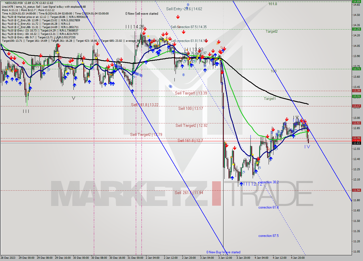The width and height of the screenshot is (363, 261).
Task: Click the 14.69 green price tag
Action: click(356, 1)
